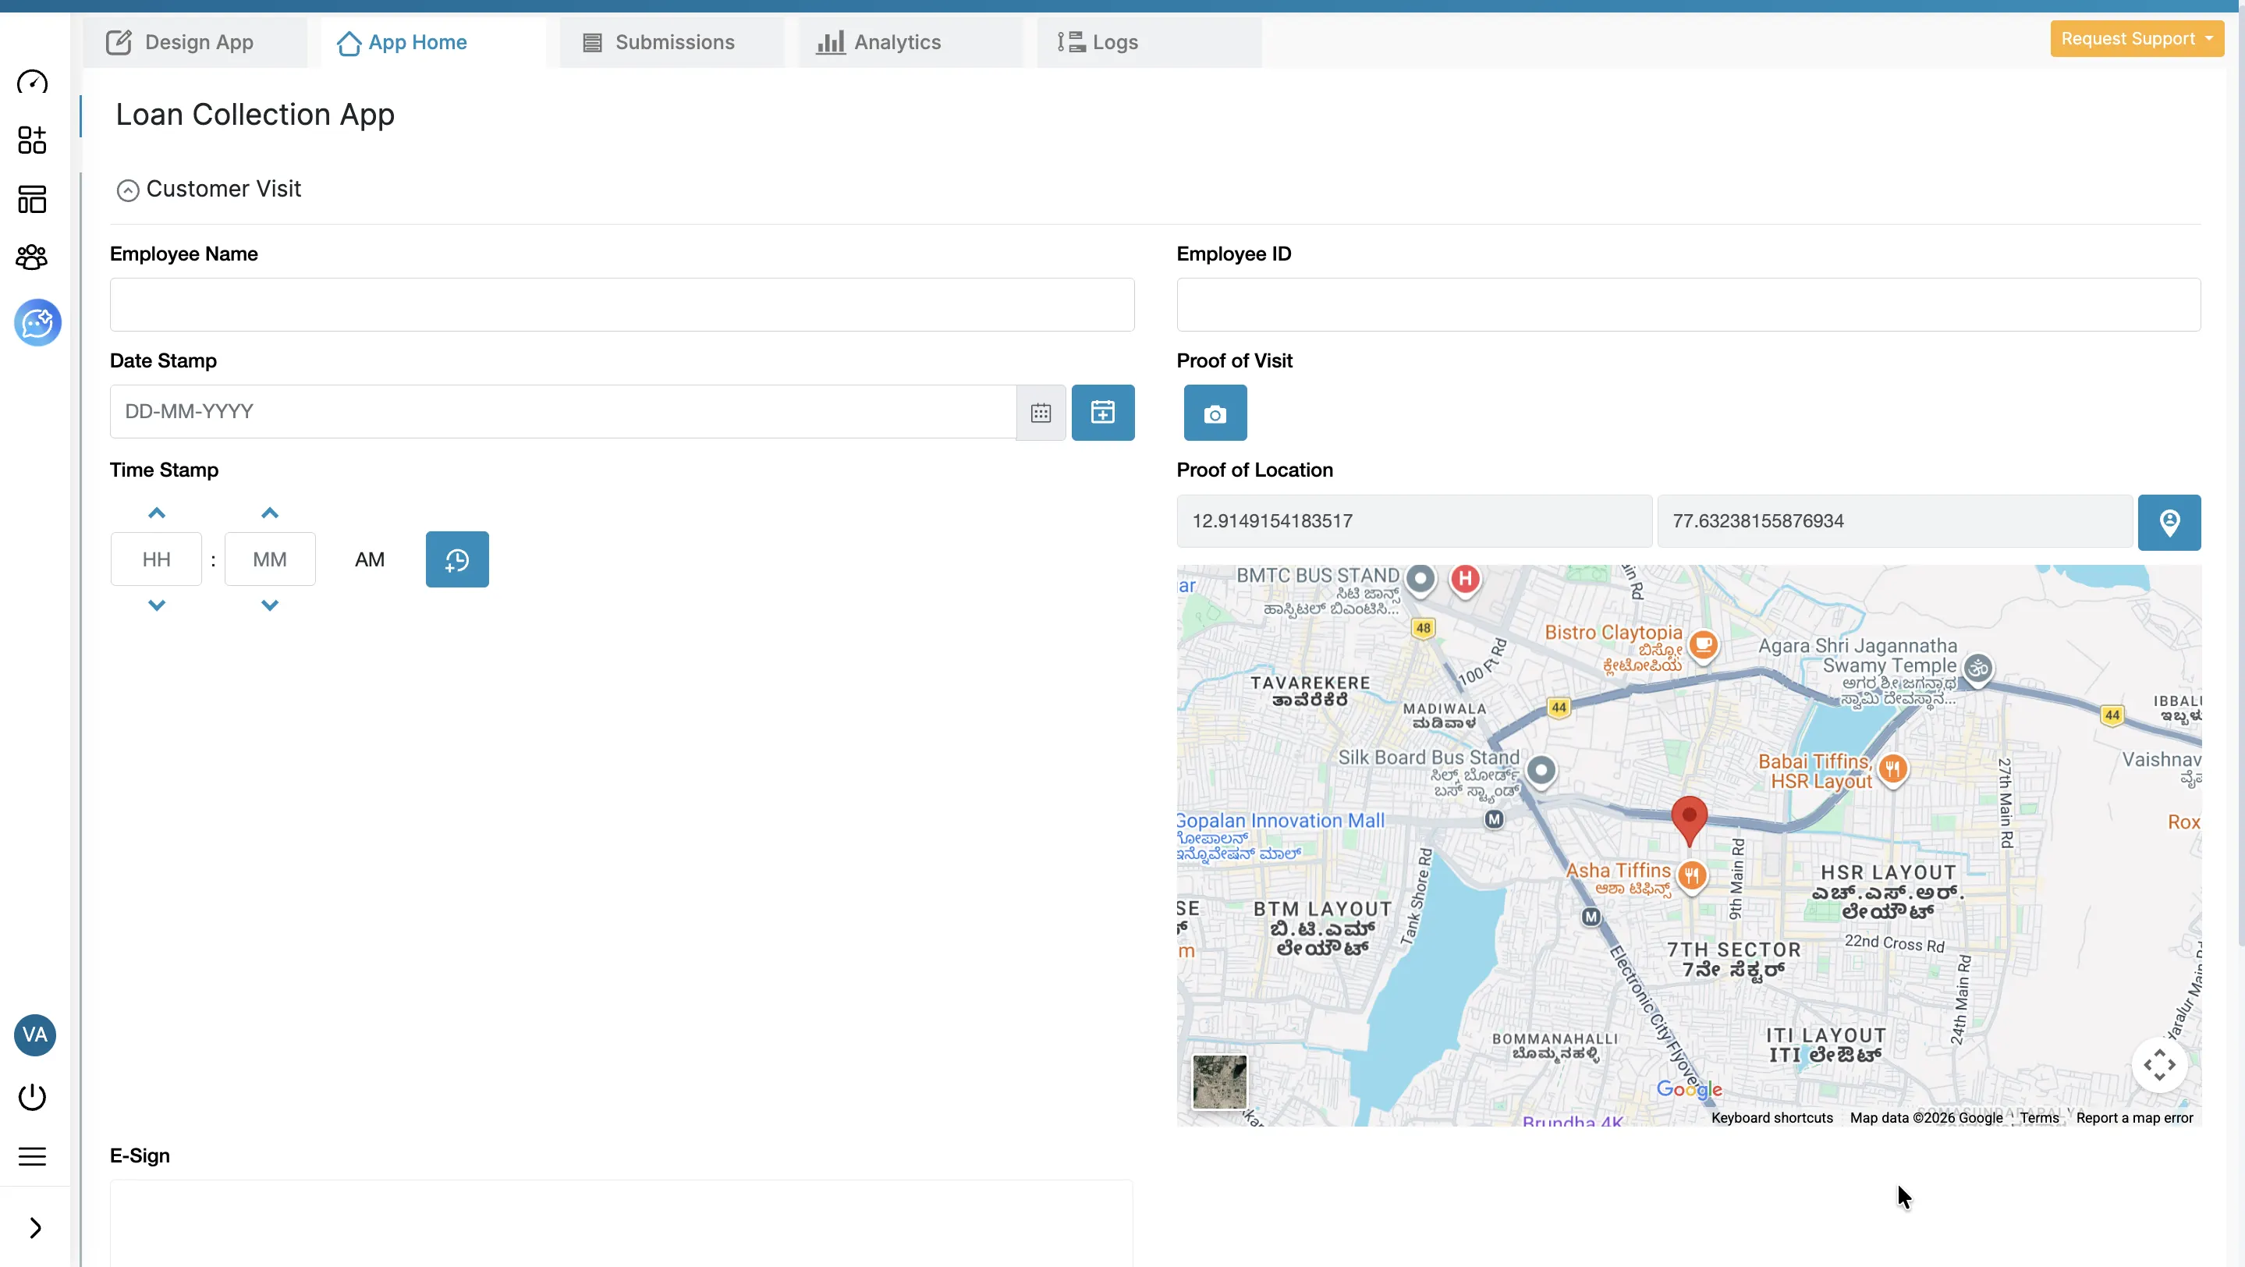Screen dimensions: 2245x1267
Task: Decrease the hour with the down chevron
Action: (157, 605)
